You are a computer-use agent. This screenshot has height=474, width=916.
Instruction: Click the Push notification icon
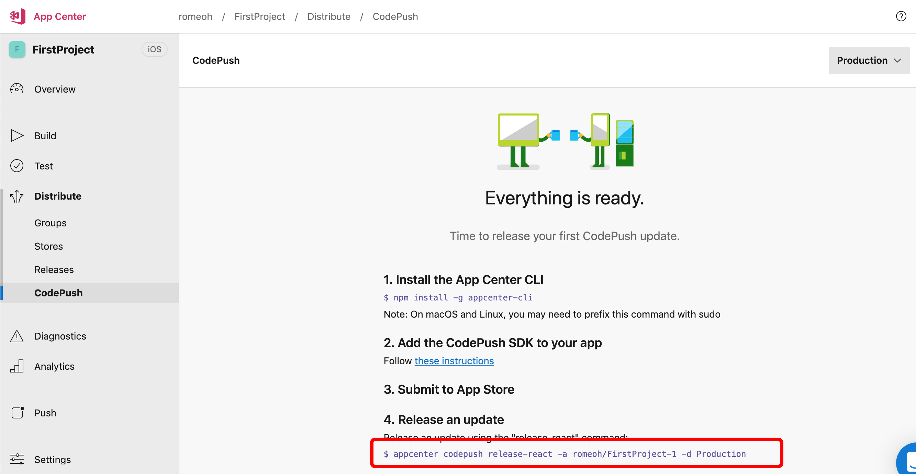pyautogui.click(x=18, y=413)
